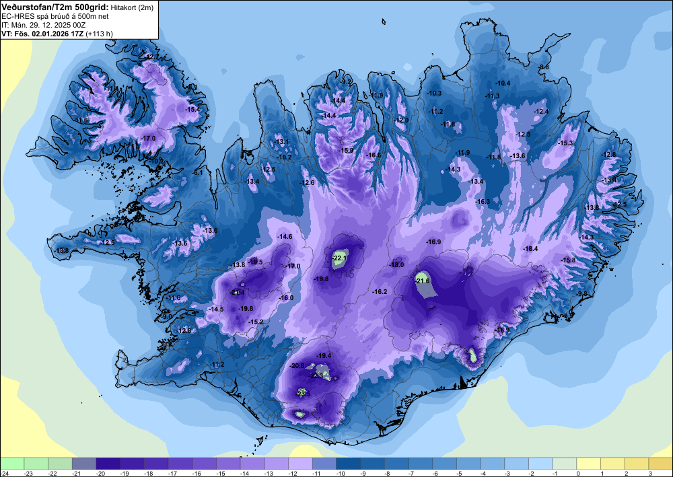Viewport: 673px width, 477px height.
Task: Click the -16.0 temperature label
Action: pos(286,297)
